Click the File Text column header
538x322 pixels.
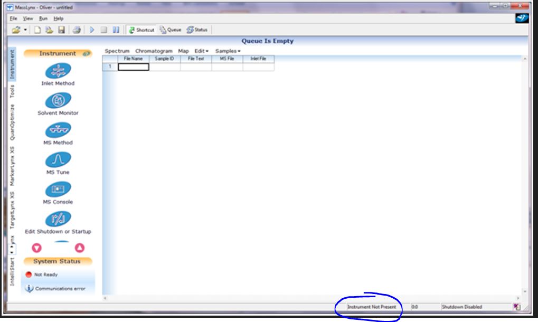196,59
